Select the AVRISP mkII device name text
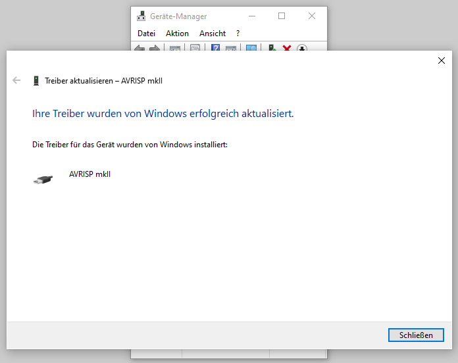 (89, 174)
